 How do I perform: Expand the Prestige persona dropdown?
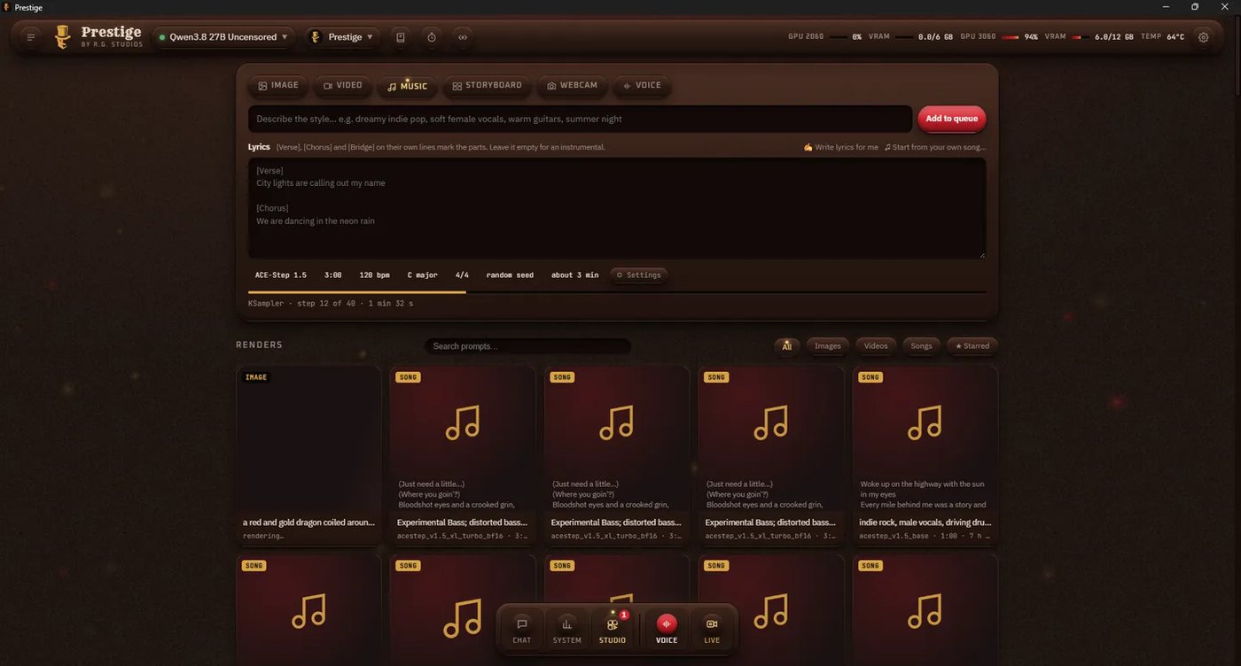[344, 37]
